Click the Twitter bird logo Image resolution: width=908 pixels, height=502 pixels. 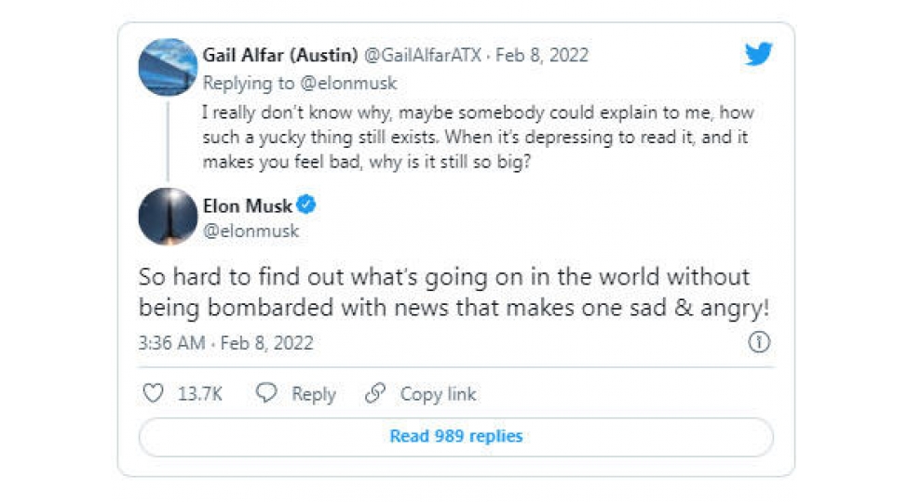point(758,54)
